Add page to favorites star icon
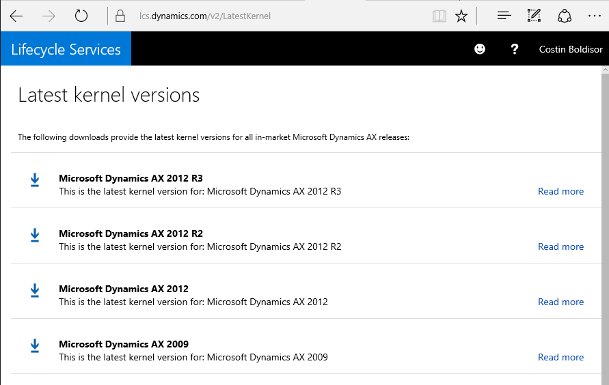 click(x=461, y=16)
